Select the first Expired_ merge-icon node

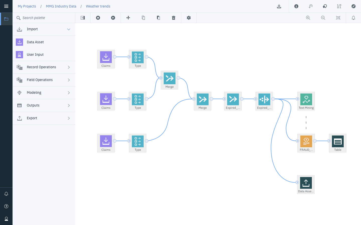233,101
